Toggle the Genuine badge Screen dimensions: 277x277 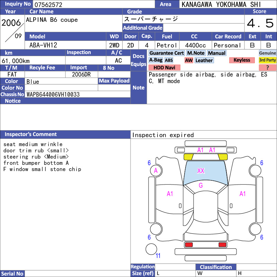(x=267, y=53)
